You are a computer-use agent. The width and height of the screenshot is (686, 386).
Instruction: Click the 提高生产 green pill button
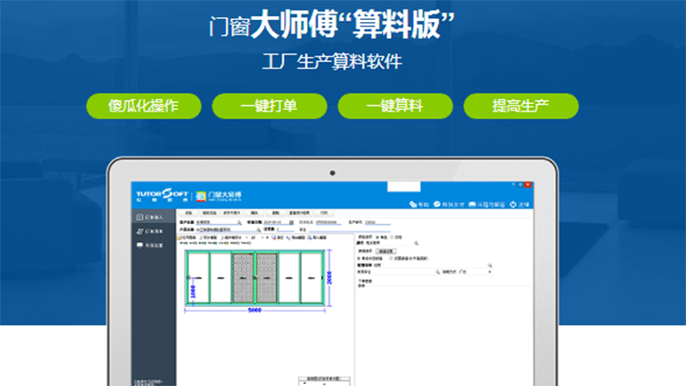click(x=521, y=106)
